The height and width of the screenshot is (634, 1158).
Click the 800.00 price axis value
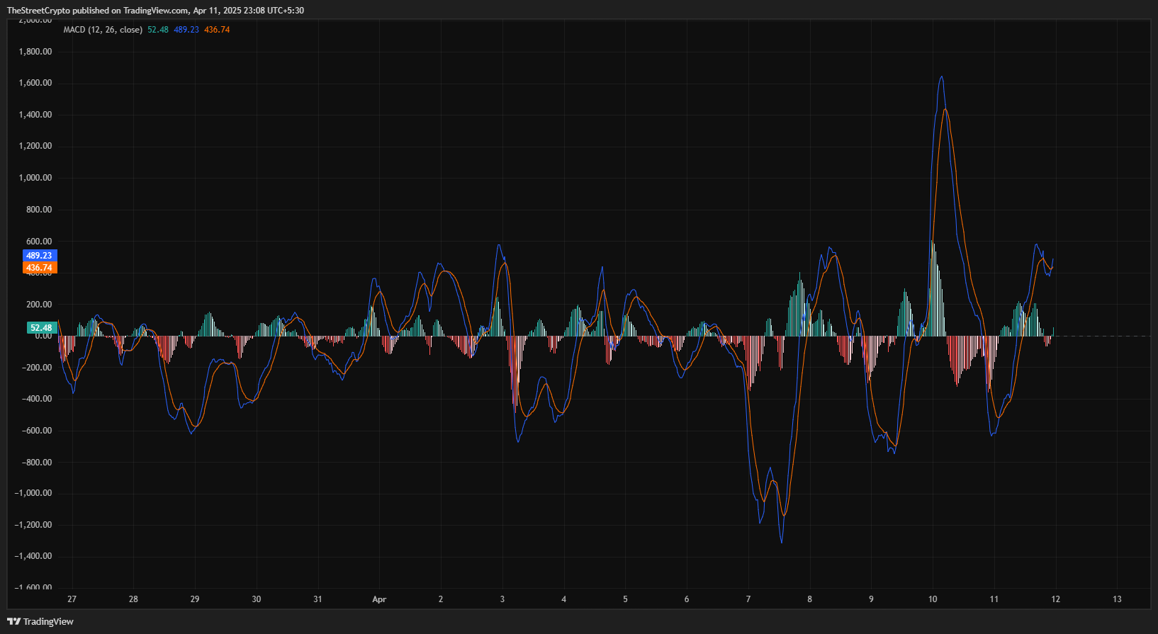point(40,210)
